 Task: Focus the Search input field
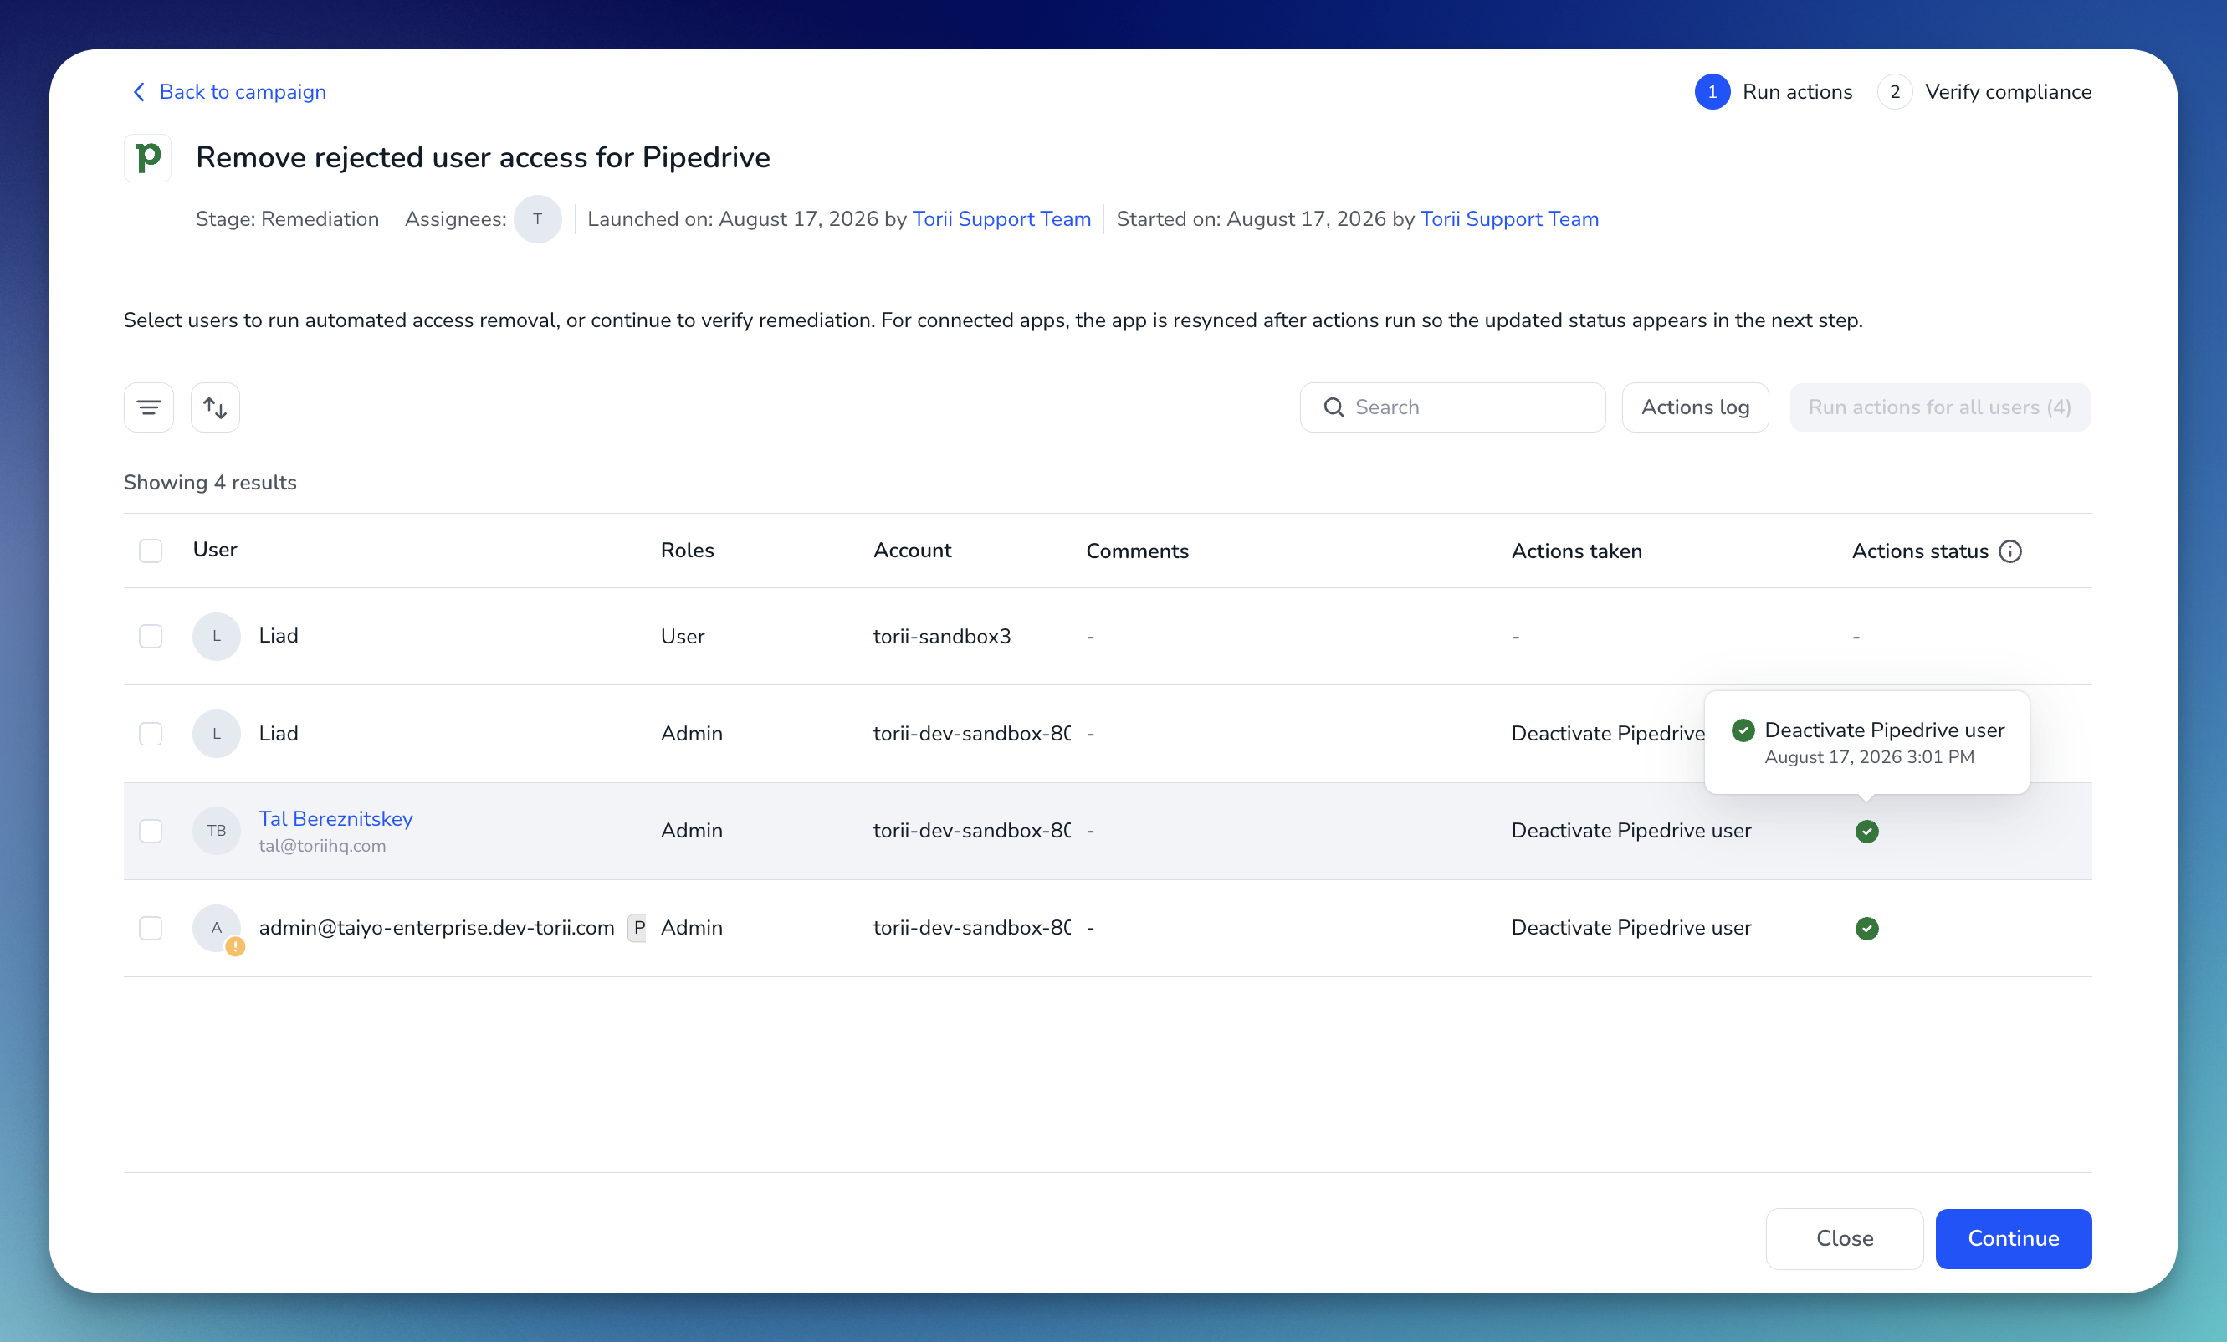1452,407
